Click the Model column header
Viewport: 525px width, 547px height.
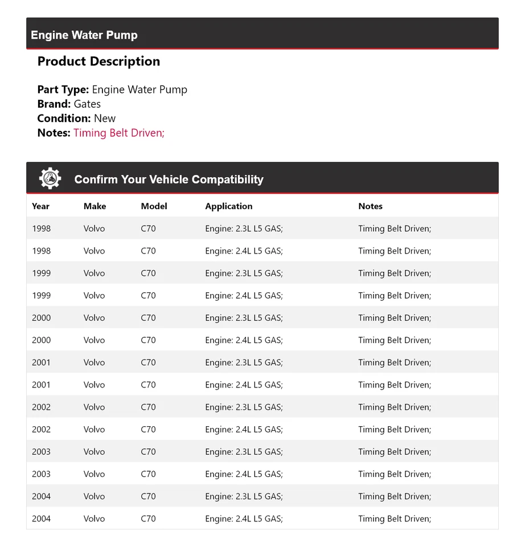pos(154,206)
